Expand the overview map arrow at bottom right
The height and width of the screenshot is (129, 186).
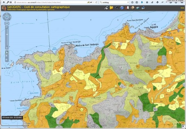(x=183, y=126)
